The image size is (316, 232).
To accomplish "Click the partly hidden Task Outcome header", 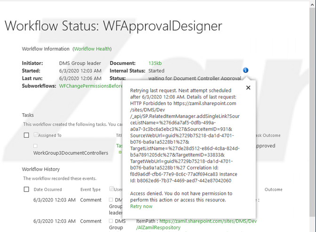I will [268, 135].
